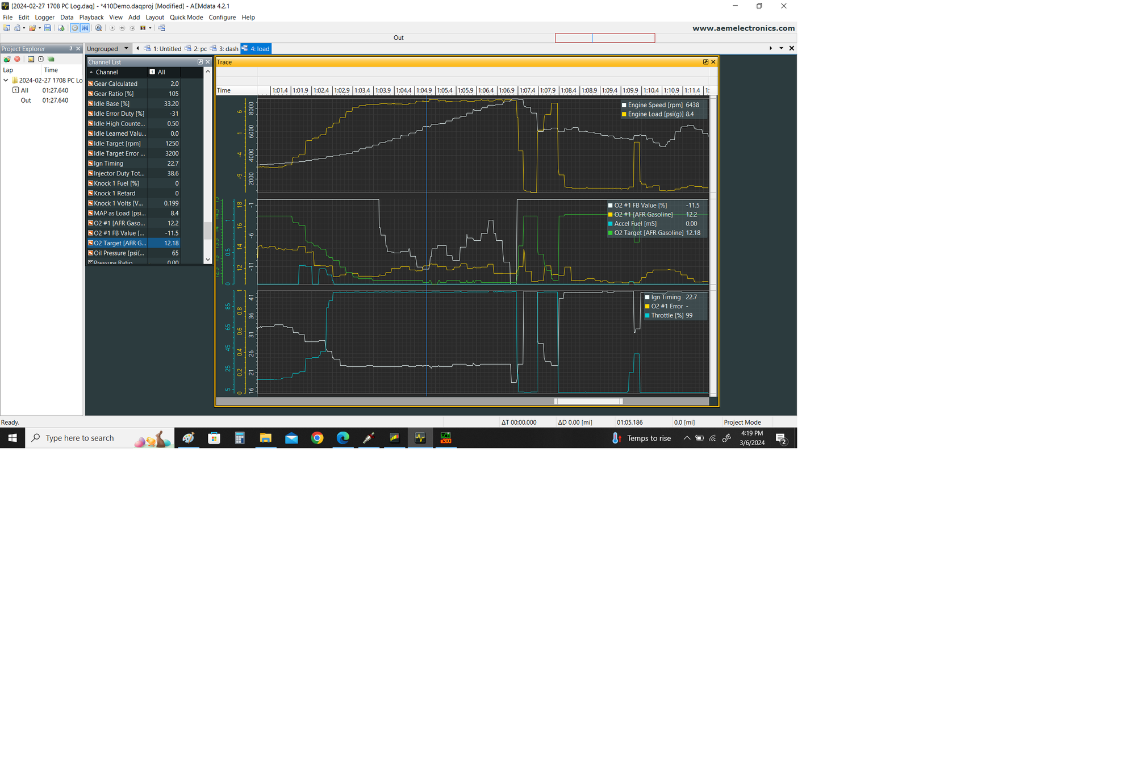Image resolution: width=1136 pixels, height=757 pixels.
Task: Select the Out lap entry
Action: (26, 101)
